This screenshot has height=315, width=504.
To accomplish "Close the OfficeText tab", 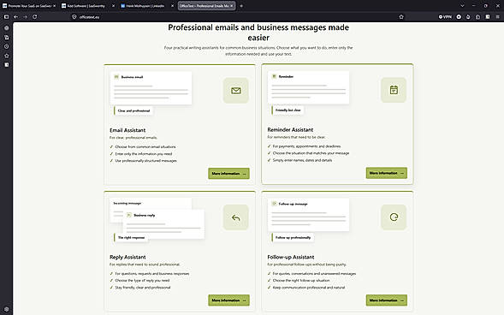I will 231,6.
